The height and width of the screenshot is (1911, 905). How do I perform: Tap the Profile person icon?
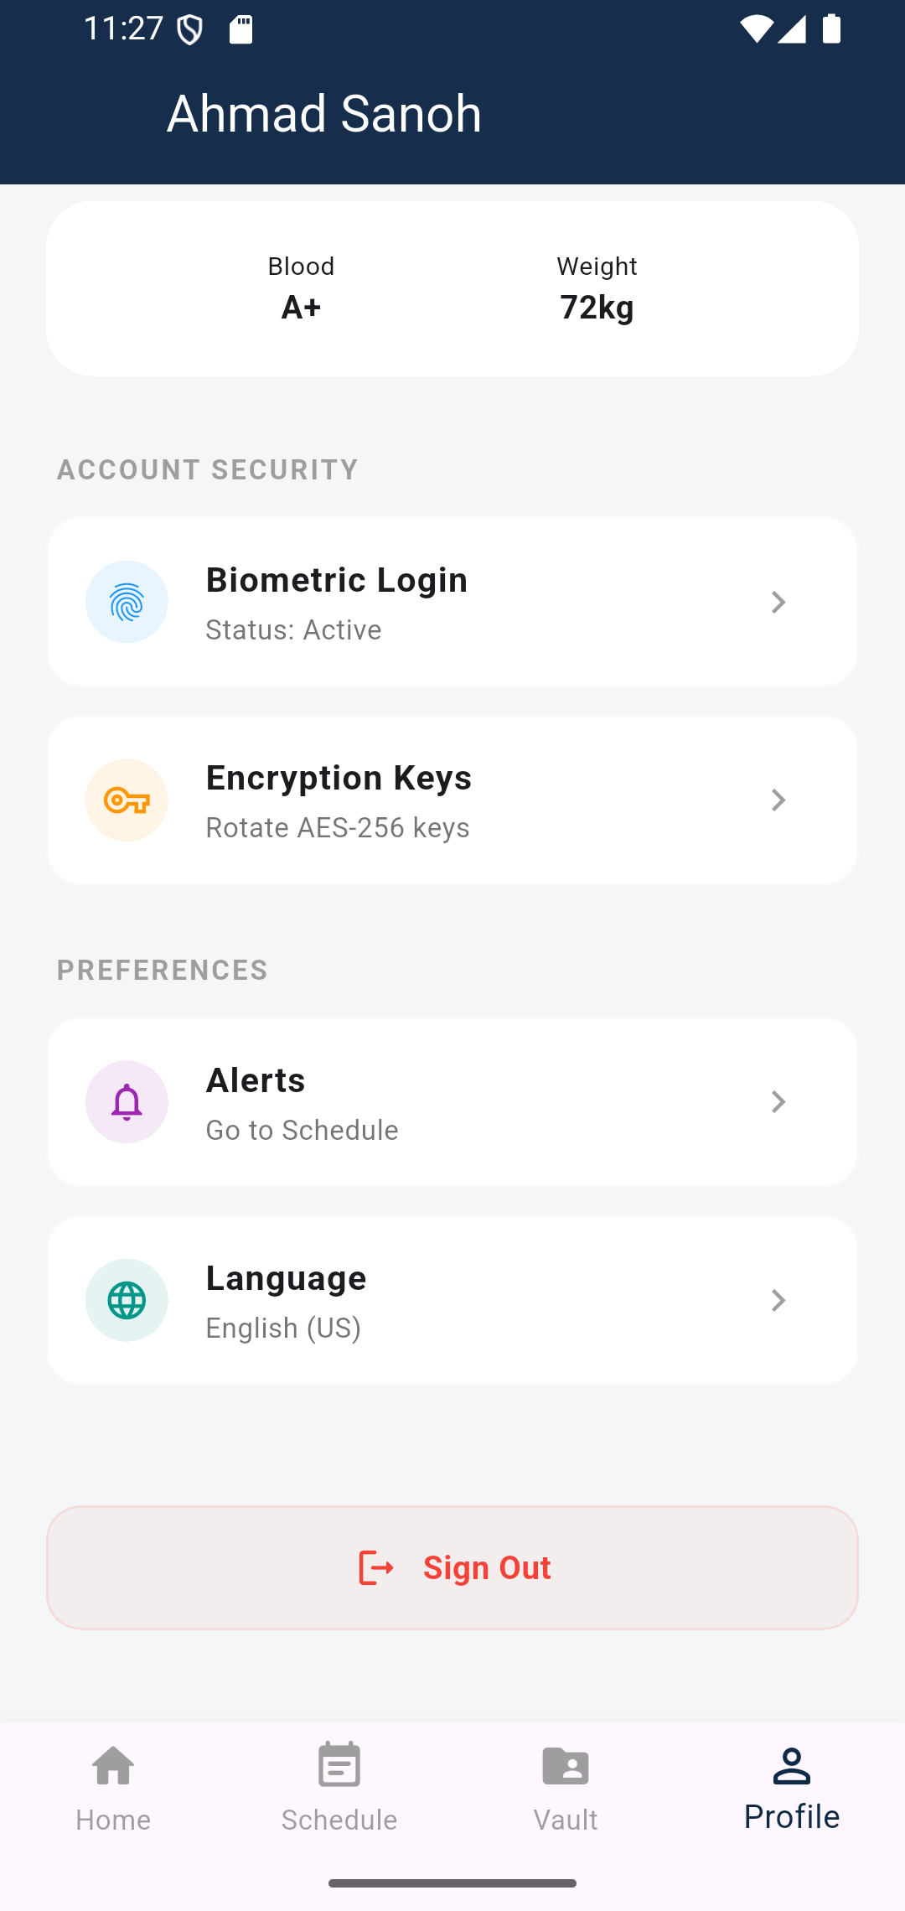(792, 1766)
